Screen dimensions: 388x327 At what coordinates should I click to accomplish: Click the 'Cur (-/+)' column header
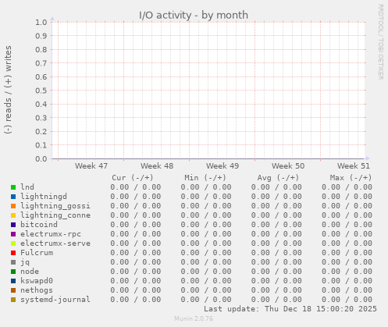(x=133, y=178)
